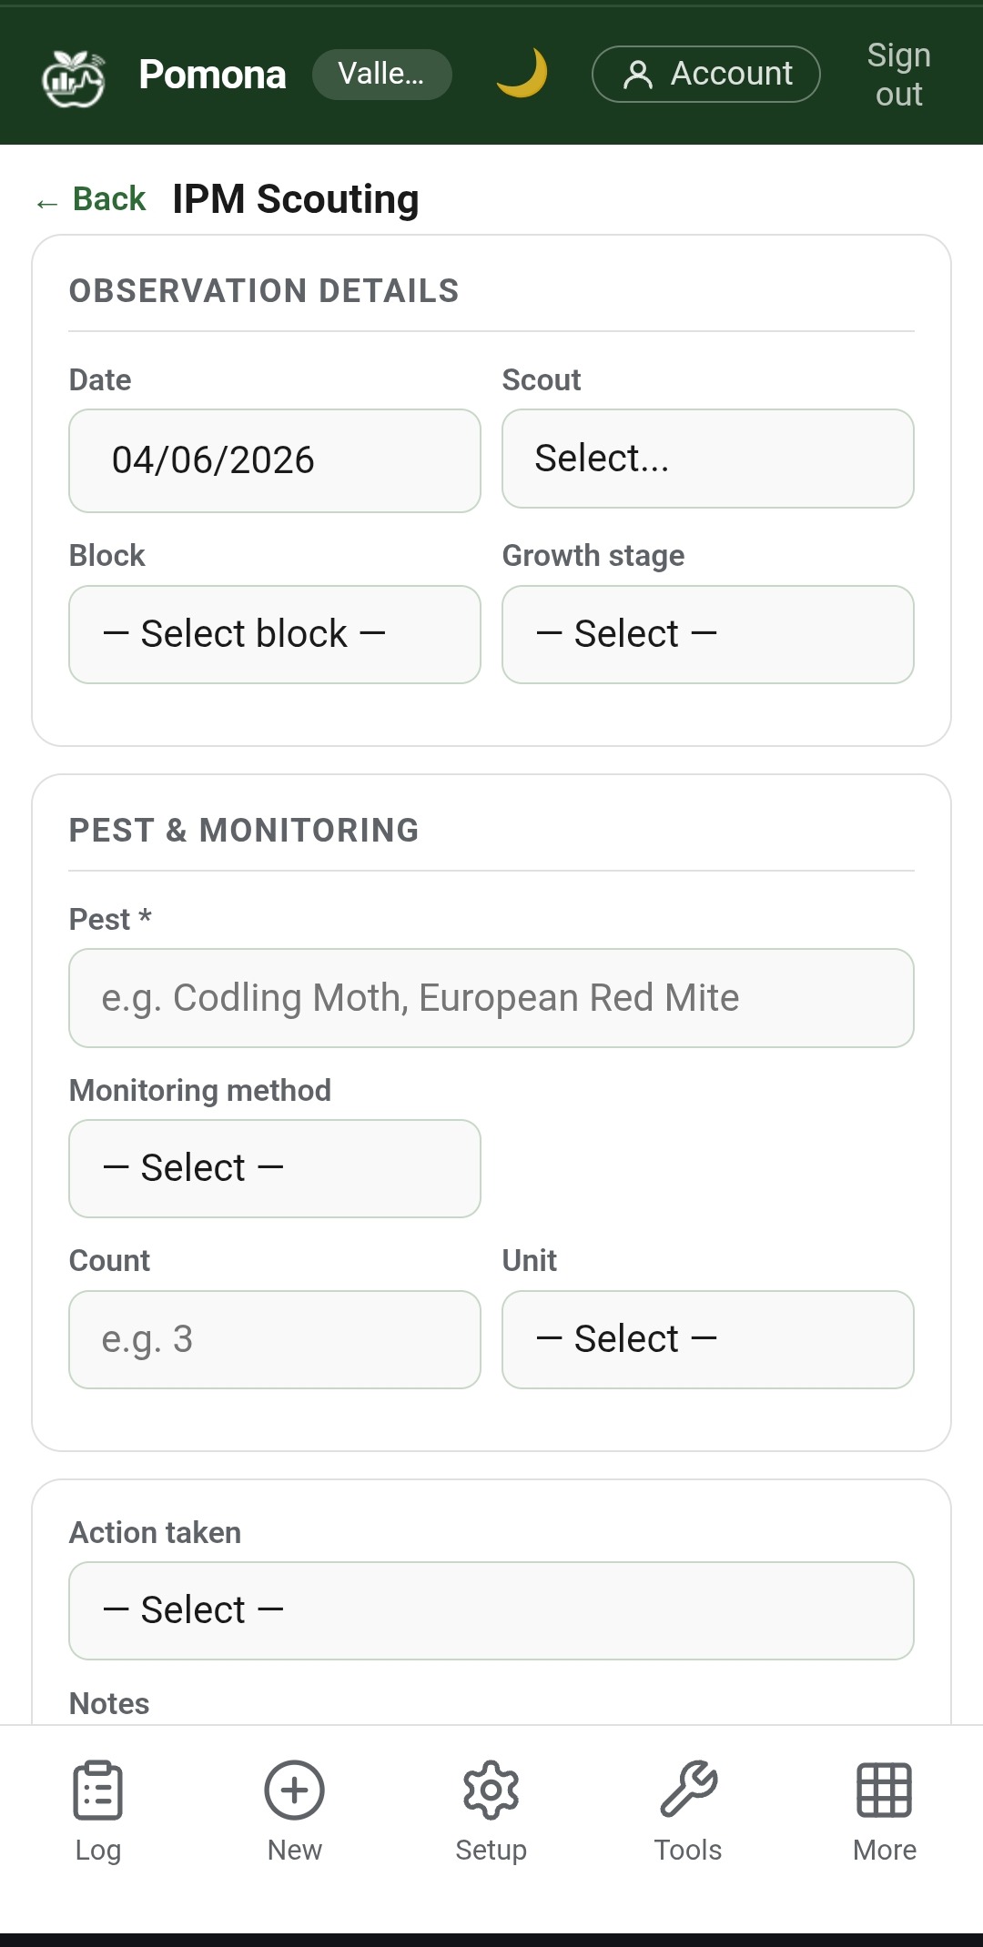
Task: Open the Scout dropdown
Action: click(707, 459)
